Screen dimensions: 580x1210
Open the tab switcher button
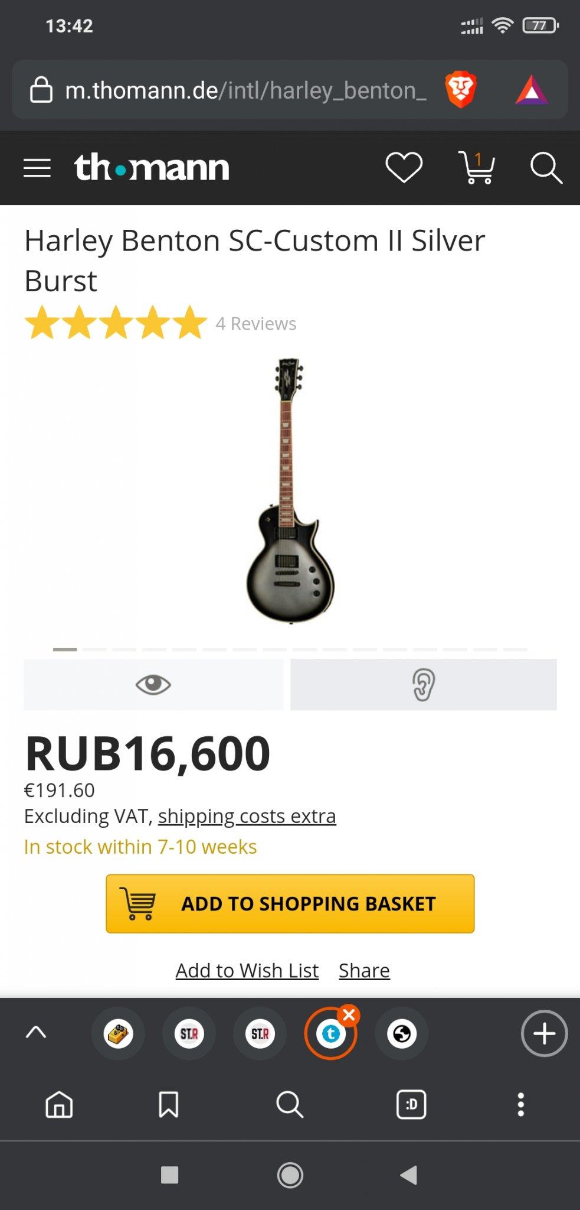pos(411,1104)
